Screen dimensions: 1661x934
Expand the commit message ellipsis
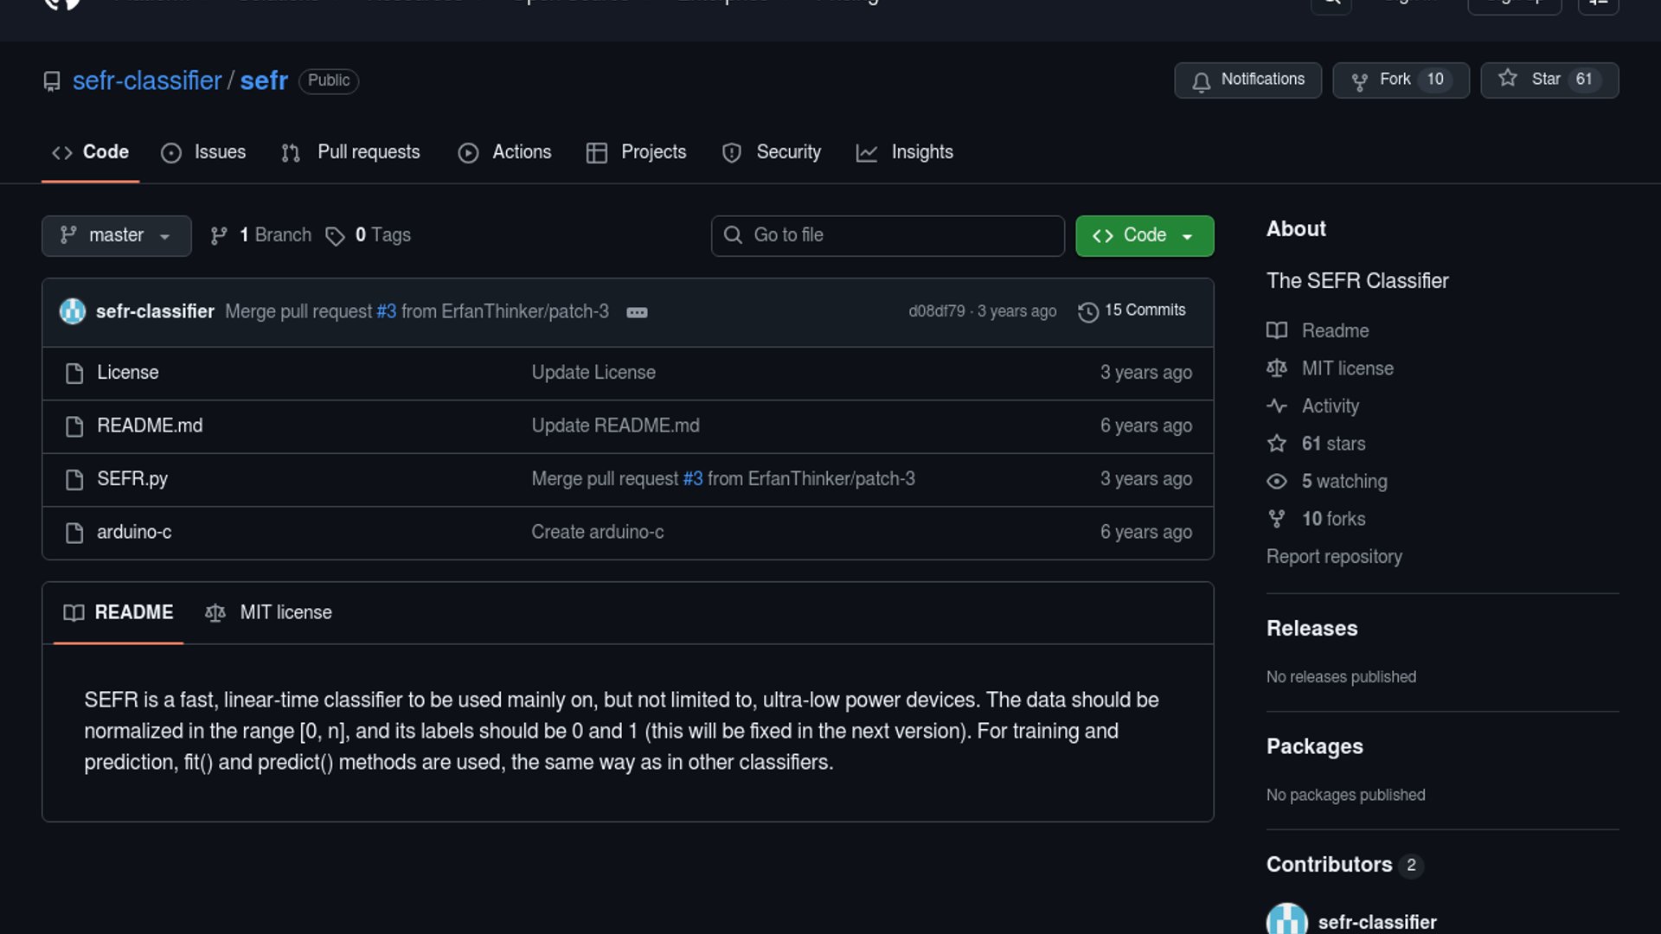pos(637,312)
